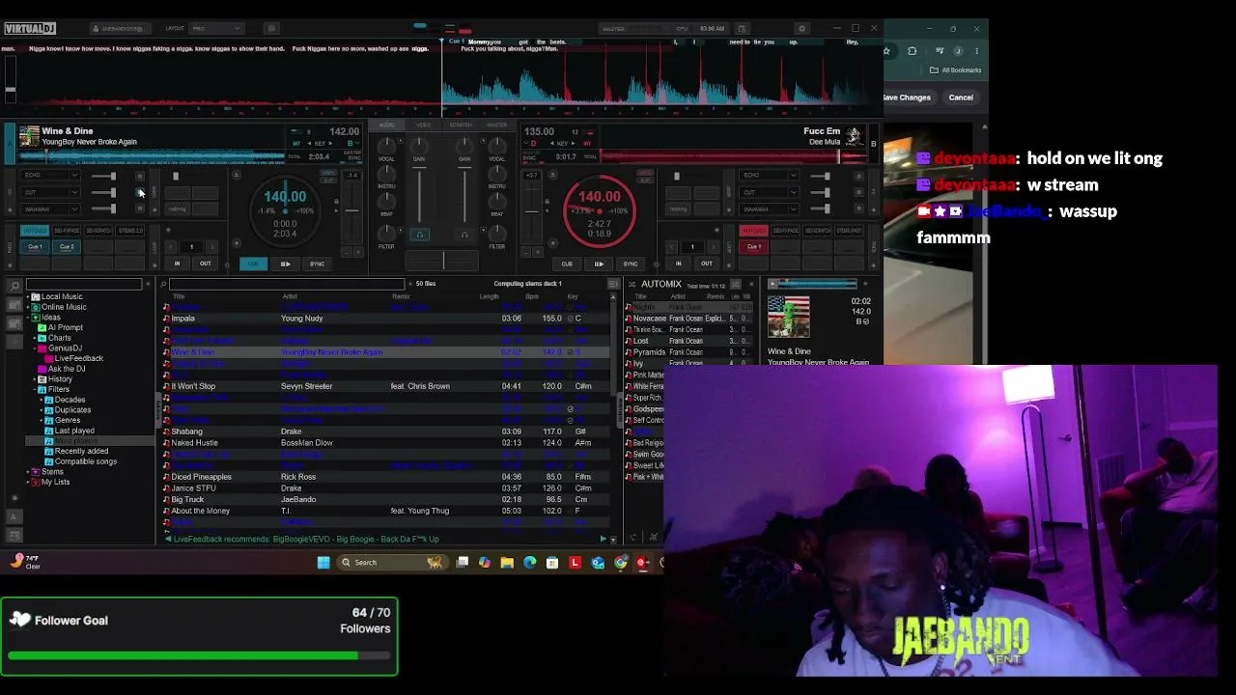Set loop OUT on left deck
Image resolution: width=1236 pixels, height=695 pixels.
coord(205,264)
